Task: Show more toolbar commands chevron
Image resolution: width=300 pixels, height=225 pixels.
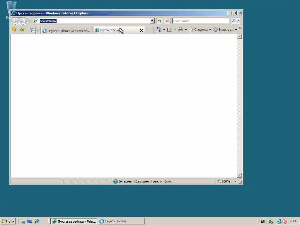Action: click(240, 28)
